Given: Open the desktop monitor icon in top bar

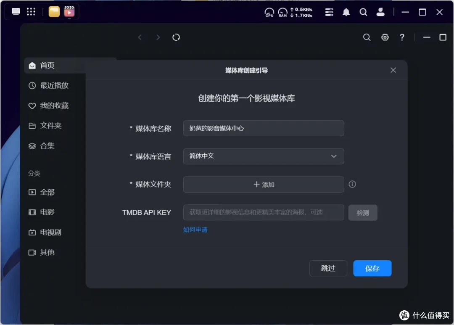Looking at the screenshot, I should click(16, 12).
